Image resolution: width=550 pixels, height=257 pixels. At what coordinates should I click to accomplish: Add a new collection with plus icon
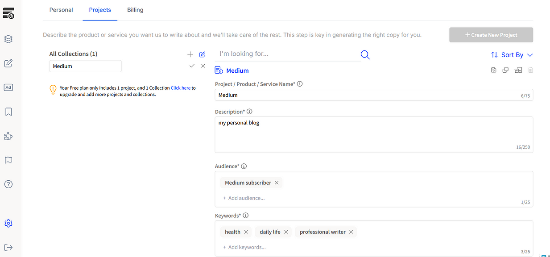pyautogui.click(x=190, y=54)
